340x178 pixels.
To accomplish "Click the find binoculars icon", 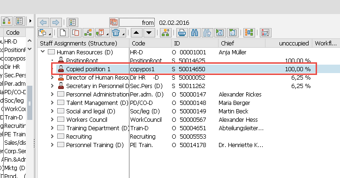I will click(x=195, y=33).
